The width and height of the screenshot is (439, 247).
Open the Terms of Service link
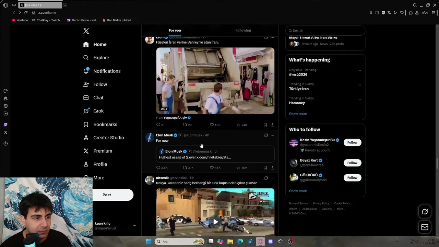[x=298, y=203]
